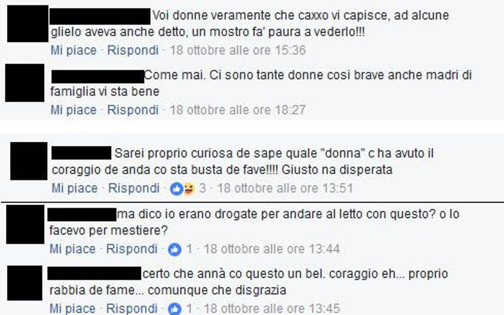504x315 pixels.
Task: Click the like and haha reaction icons
Action: [183, 189]
